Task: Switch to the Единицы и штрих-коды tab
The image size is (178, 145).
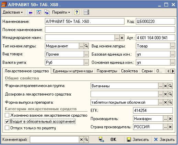Action: [73, 71]
